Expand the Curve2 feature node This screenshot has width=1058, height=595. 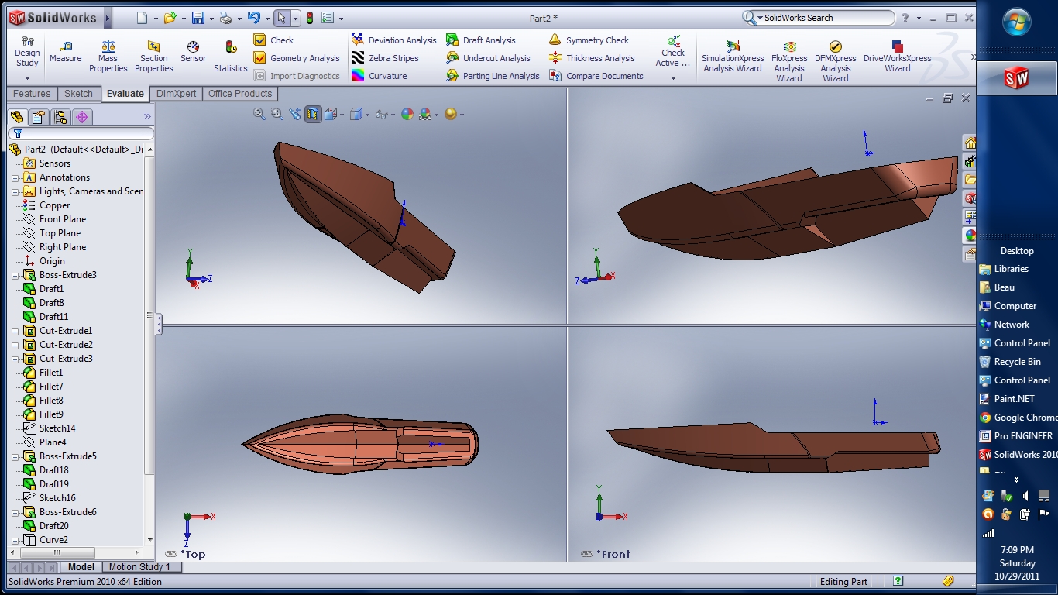click(15, 540)
